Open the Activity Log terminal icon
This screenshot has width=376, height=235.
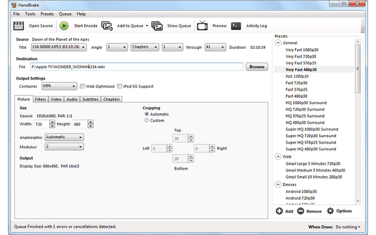tap(236, 26)
